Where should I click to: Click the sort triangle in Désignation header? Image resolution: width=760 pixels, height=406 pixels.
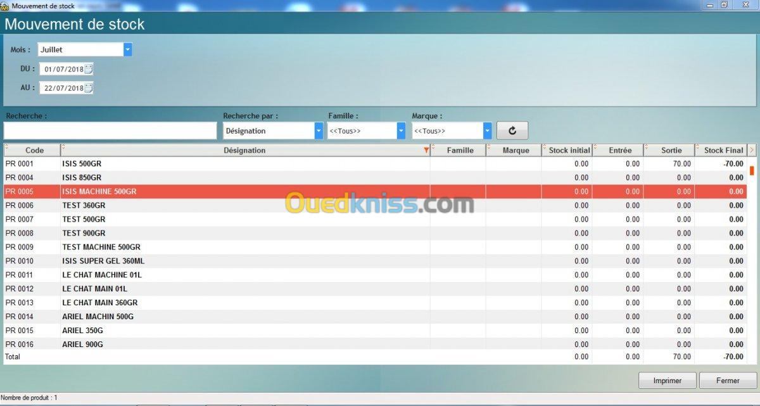pyautogui.click(x=426, y=151)
